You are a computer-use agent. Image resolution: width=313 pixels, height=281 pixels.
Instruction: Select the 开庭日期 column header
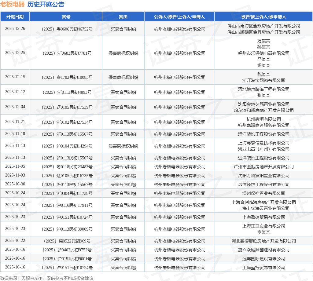click(15, 17)
